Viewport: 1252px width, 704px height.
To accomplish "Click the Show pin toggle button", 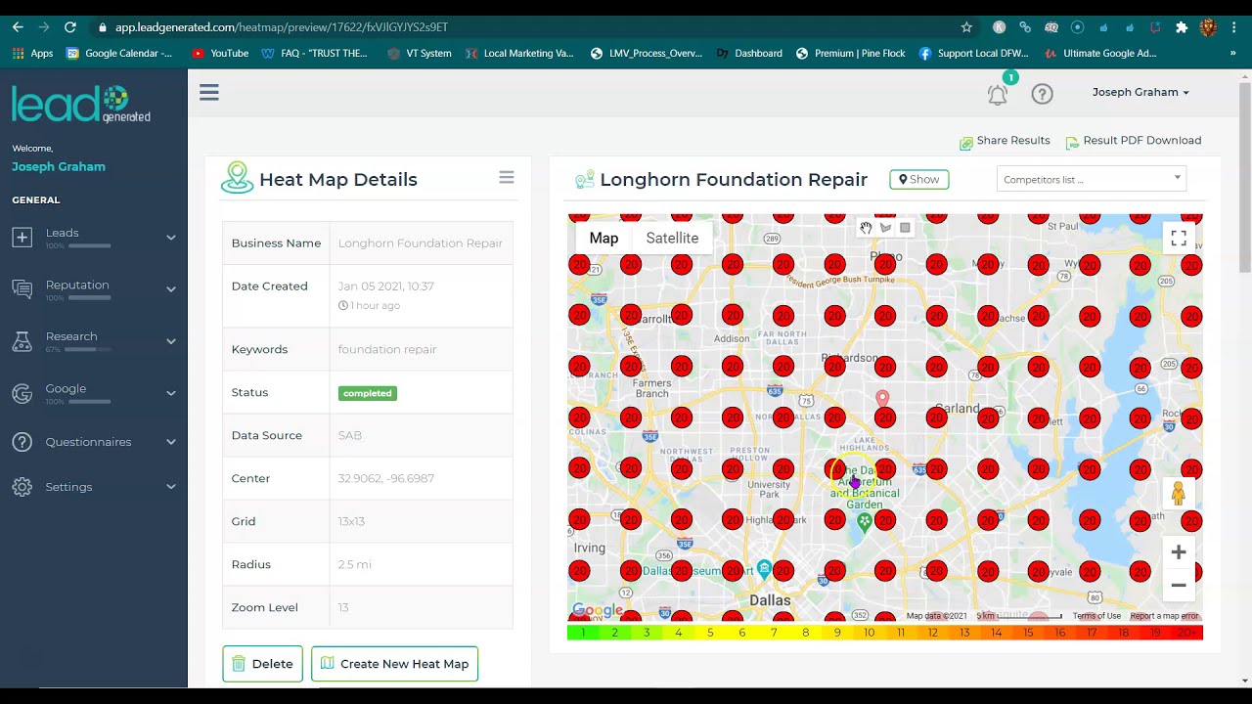I will (918, 179).
